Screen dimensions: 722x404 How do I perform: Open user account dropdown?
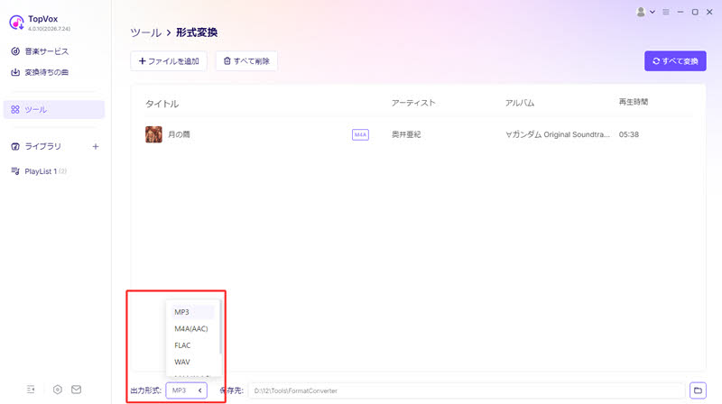[645, 12]
